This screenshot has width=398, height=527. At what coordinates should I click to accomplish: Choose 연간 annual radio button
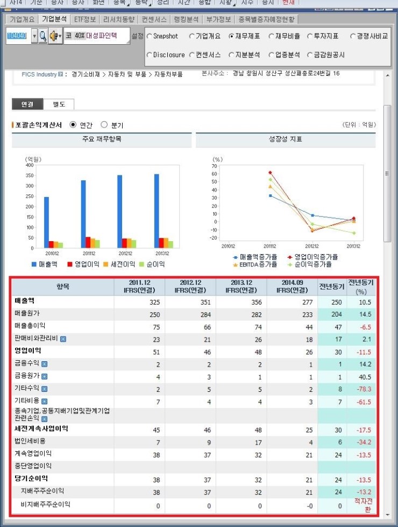[73, 125]
